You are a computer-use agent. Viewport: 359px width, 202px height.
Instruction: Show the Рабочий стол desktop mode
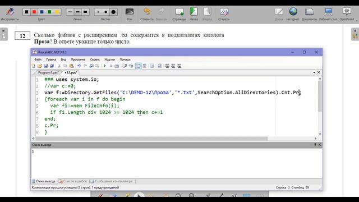tap(328, 11)
